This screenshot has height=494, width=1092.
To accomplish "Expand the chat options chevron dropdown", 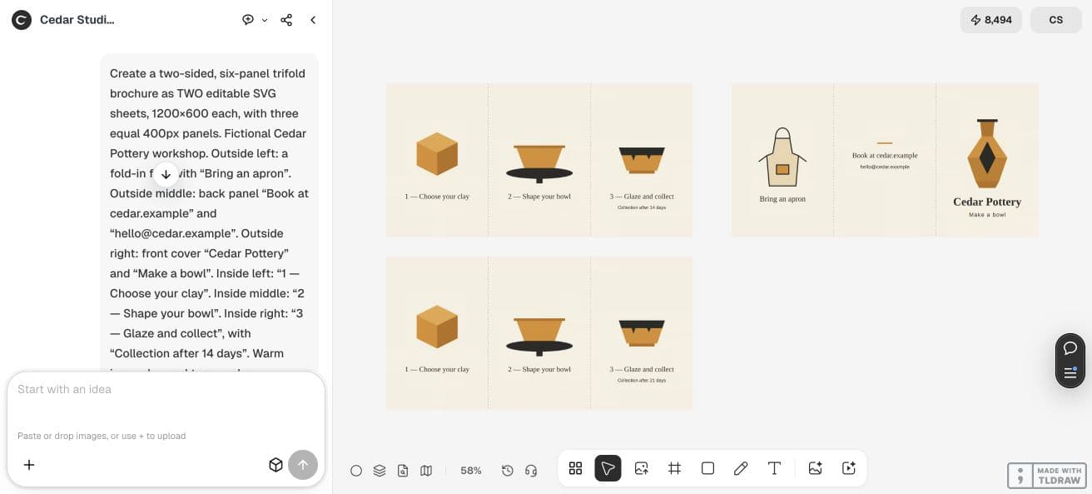I will pyautogui.click(x=265, y=20).
